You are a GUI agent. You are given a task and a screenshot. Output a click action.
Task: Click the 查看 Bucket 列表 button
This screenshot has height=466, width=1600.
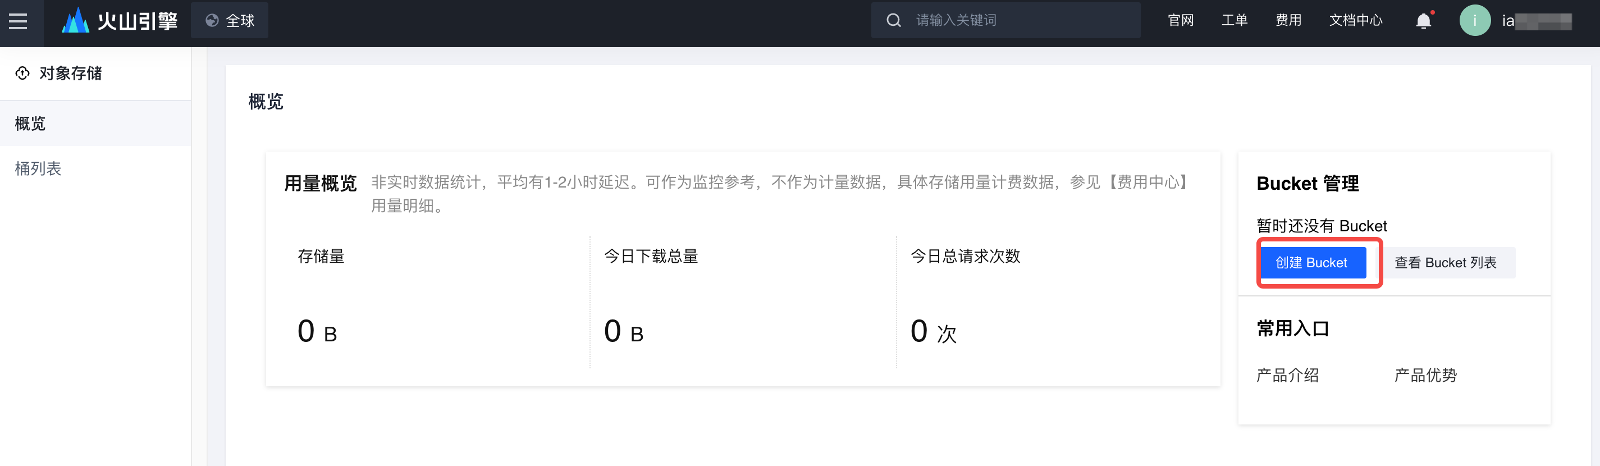1446,263
